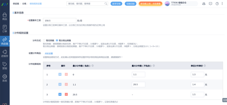
Task: Edit row 1 max count field 1.1
Action: click(138, 75)
